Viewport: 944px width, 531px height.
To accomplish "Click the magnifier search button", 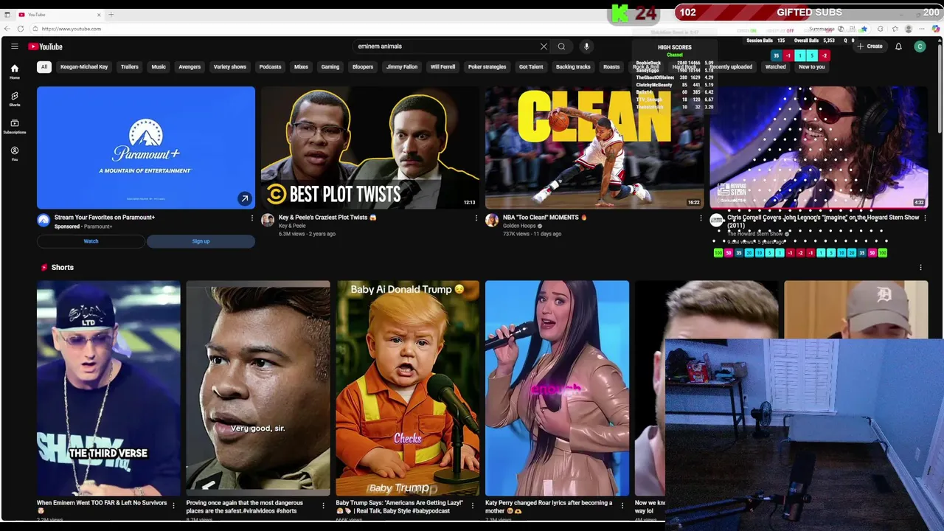I will click(561, 46).
